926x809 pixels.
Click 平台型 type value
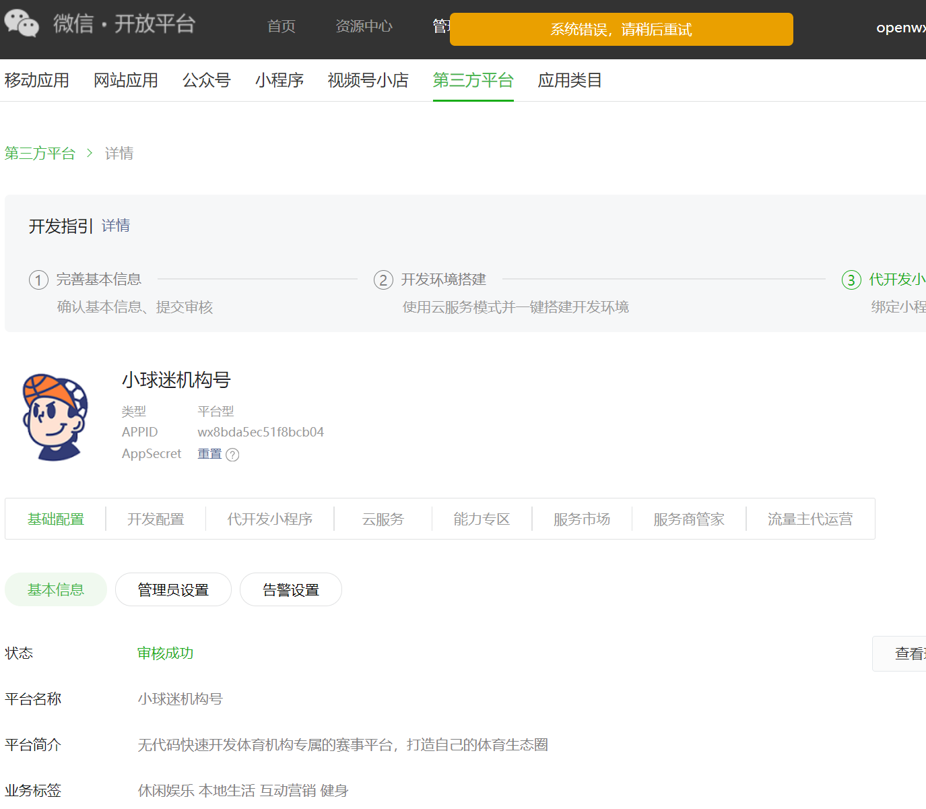216,411
